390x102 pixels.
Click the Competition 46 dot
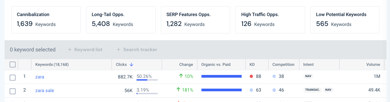pos(274,90)
